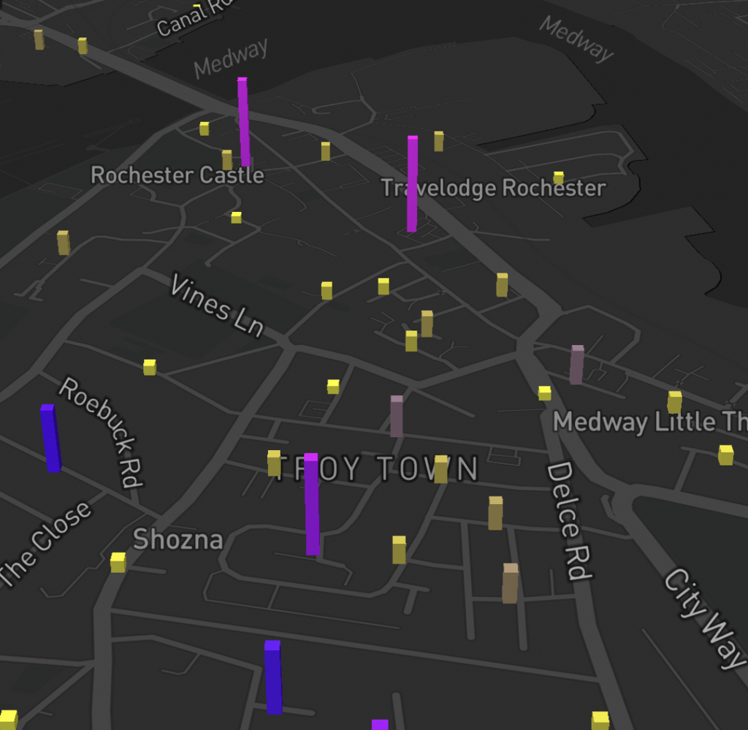Viewport: 748px width, 730px height.
Task: Select the blue bar left of Roebuck Rd
Action: (50, 438)
